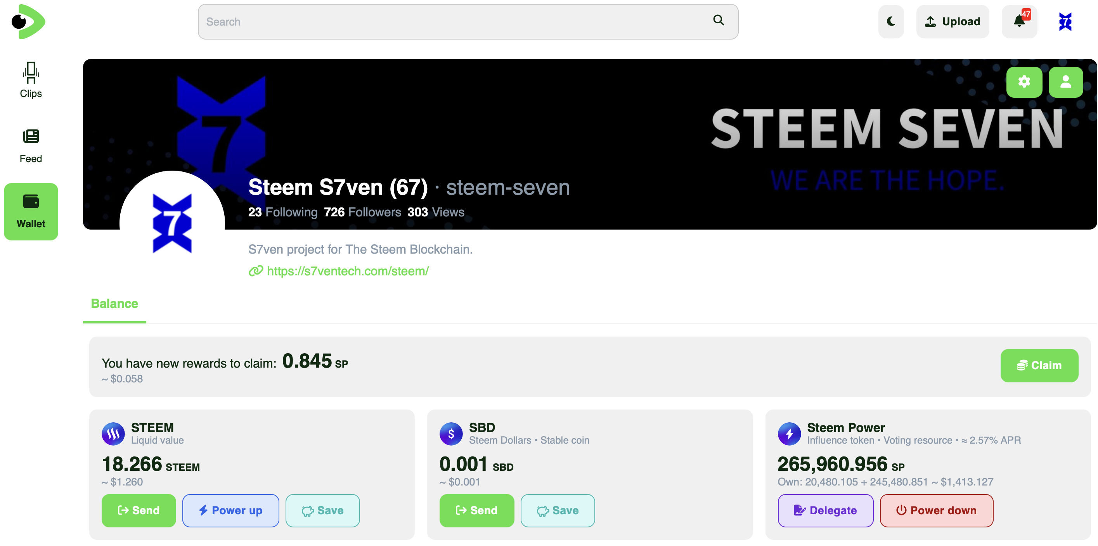Click the green user profile icon button
Image resolution: width=1098 pixels, height=546 pixels.
(1065, 82)
